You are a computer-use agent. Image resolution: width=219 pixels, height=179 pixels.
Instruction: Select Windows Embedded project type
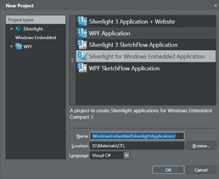(35, 37)
